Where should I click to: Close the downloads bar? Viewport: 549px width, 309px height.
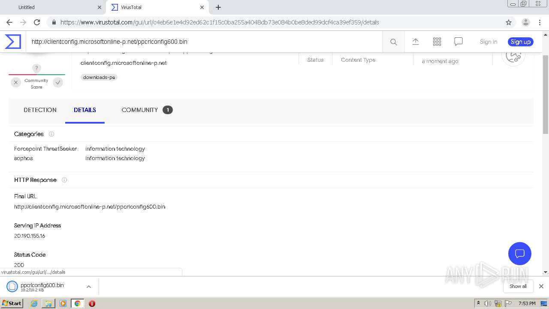tap(541, 286)
